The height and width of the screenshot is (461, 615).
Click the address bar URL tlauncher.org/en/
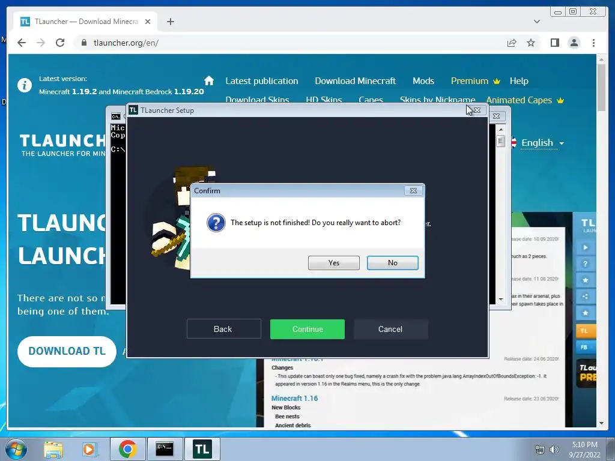pos(126,43)
